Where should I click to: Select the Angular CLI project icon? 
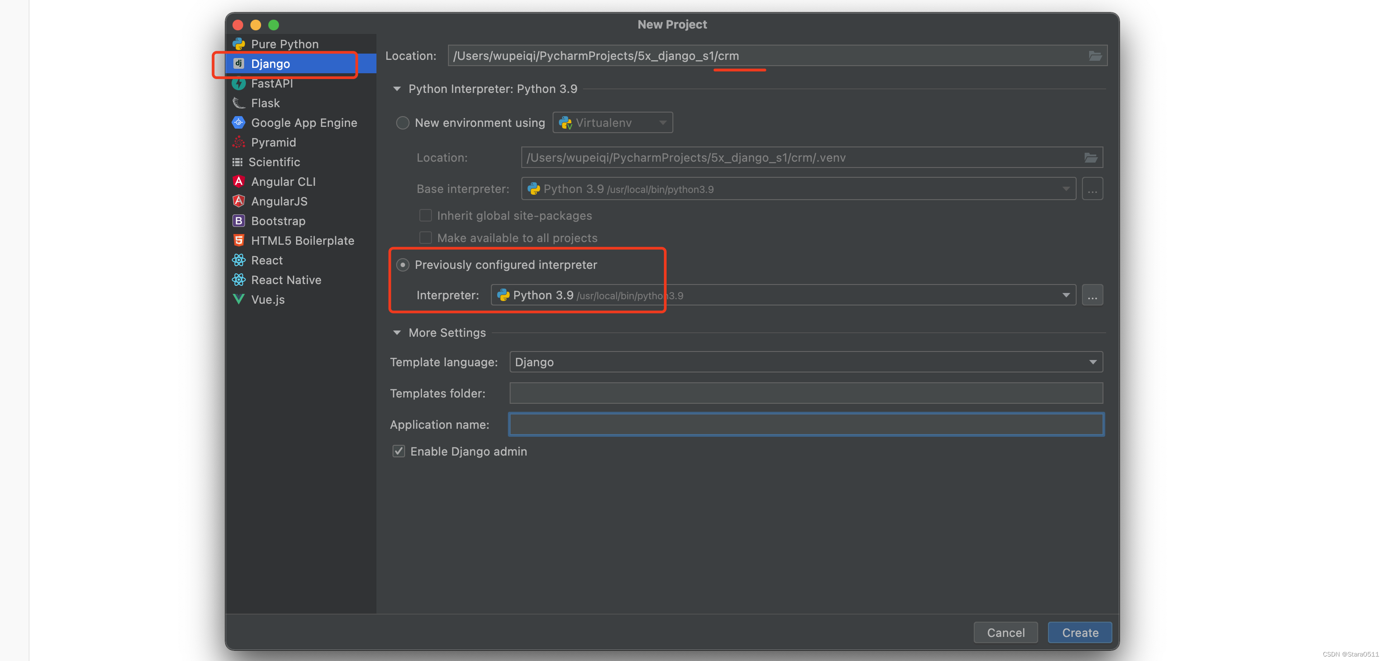coord(240,181)
